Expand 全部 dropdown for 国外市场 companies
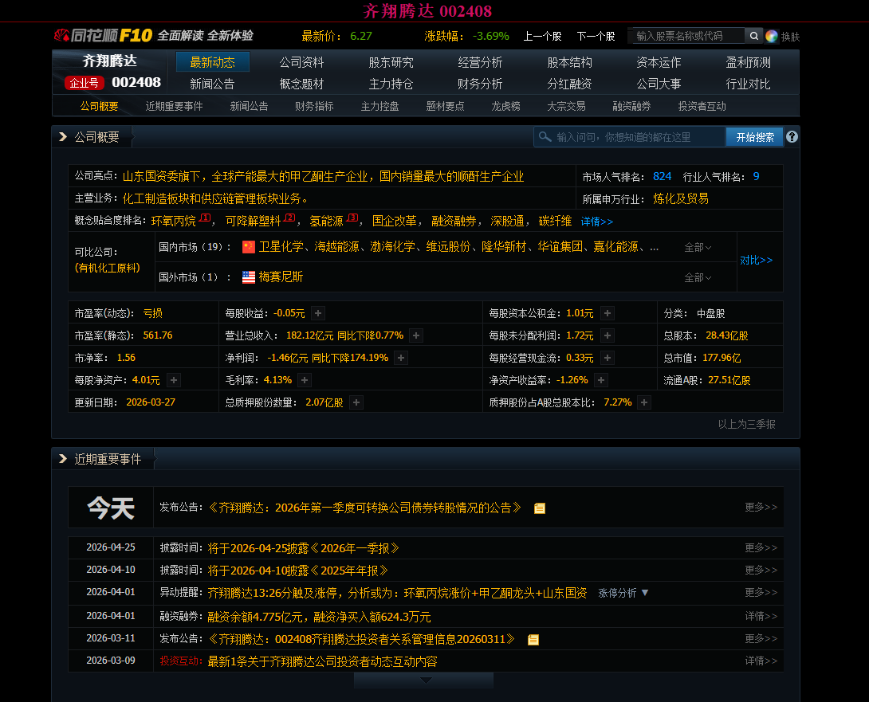Screen dimensions: 869x702 (698, 277)
